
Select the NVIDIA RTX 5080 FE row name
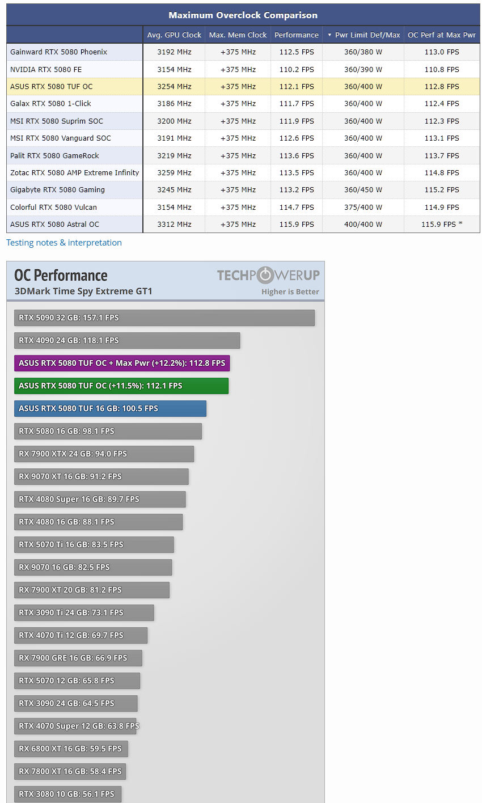pyautogui.click(x=46, y=69)
